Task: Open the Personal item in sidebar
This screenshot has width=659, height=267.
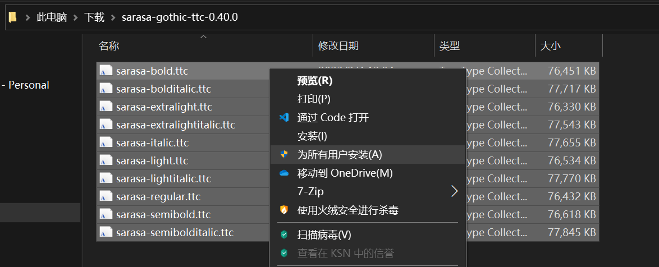Action: coord(28,85)
